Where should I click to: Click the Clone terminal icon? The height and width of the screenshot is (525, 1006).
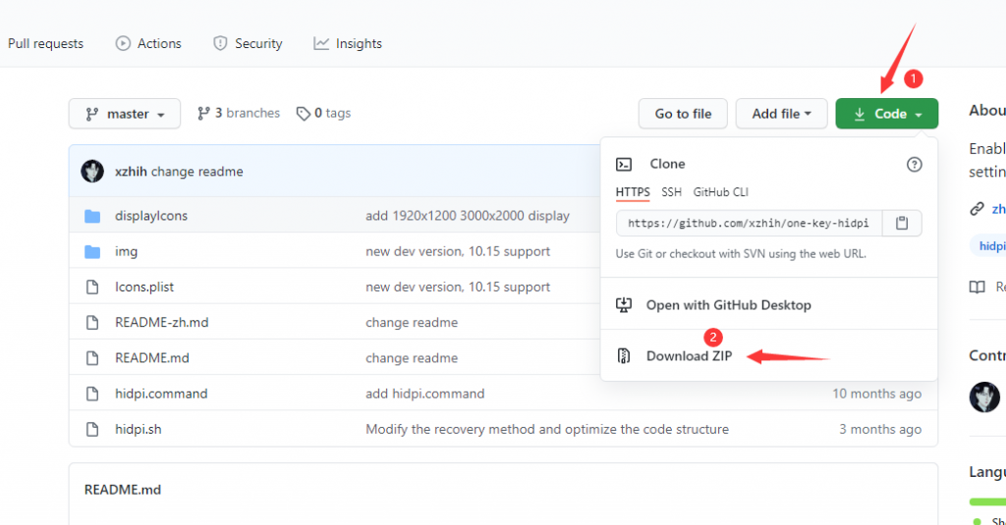point(624,164)
